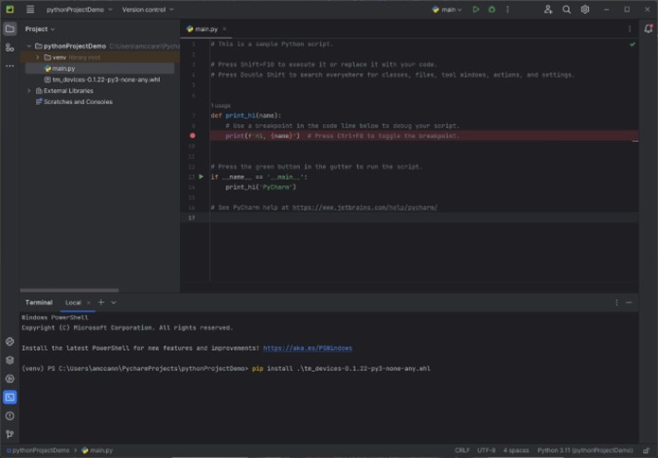
Task: Change UTF-8 file encoding
Action: 486,450
